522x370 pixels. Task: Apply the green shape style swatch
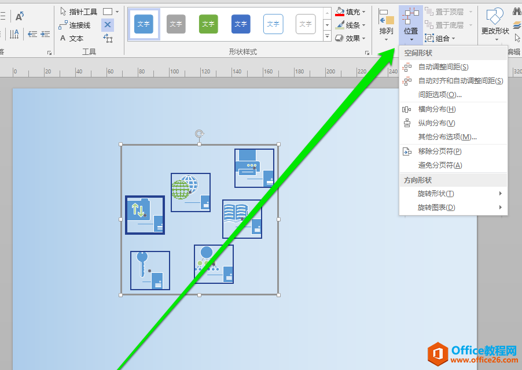tap(208, 24)
